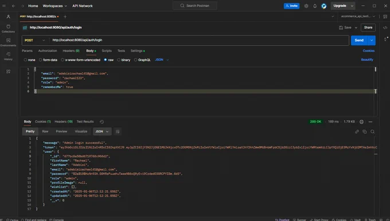This screenshot has height=221, width=390.
Task: Add a new request tab with plus
Action: point(65,17)
